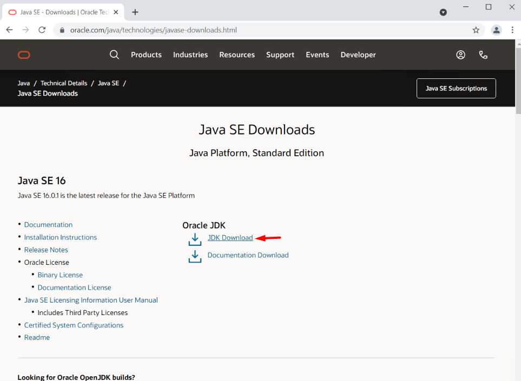The width and height of the screenshot is (521, 381).
Task: View site info via the padlock icon
Action: [62, 30]
